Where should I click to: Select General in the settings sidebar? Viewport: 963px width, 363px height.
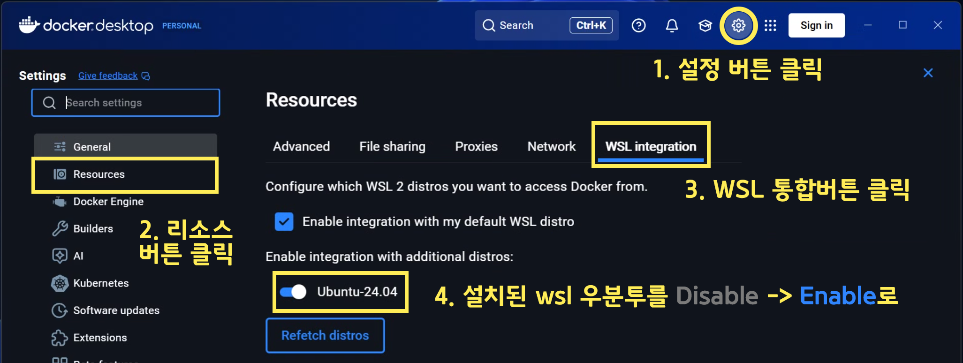coord(125,147)
